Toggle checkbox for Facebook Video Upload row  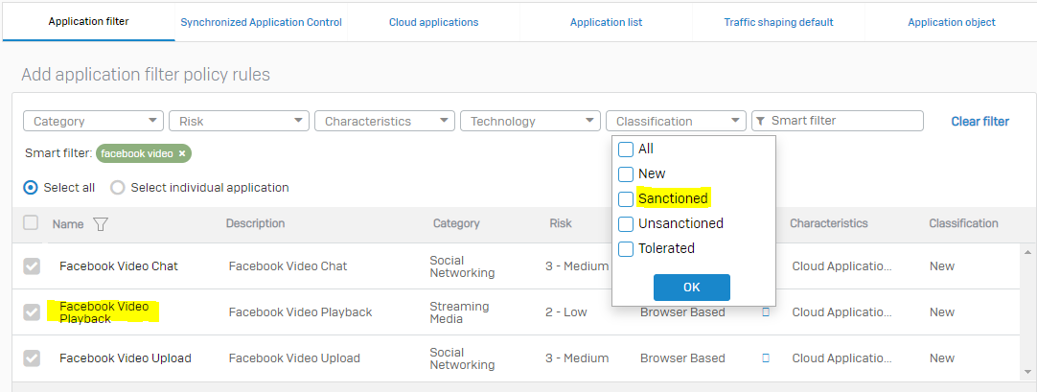[x=32, y=358]
